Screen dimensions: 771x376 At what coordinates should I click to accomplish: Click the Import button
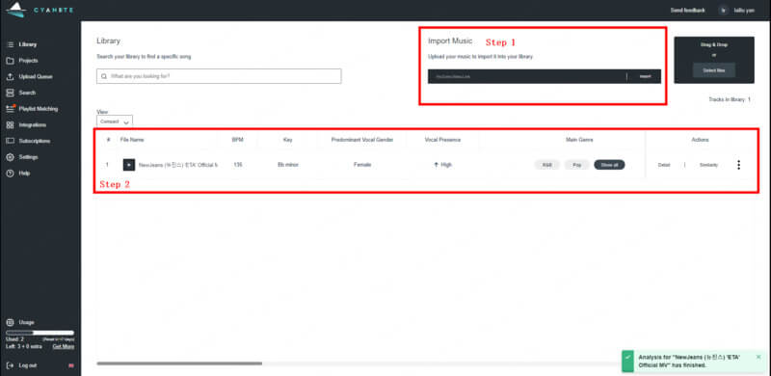click(645, 76)
